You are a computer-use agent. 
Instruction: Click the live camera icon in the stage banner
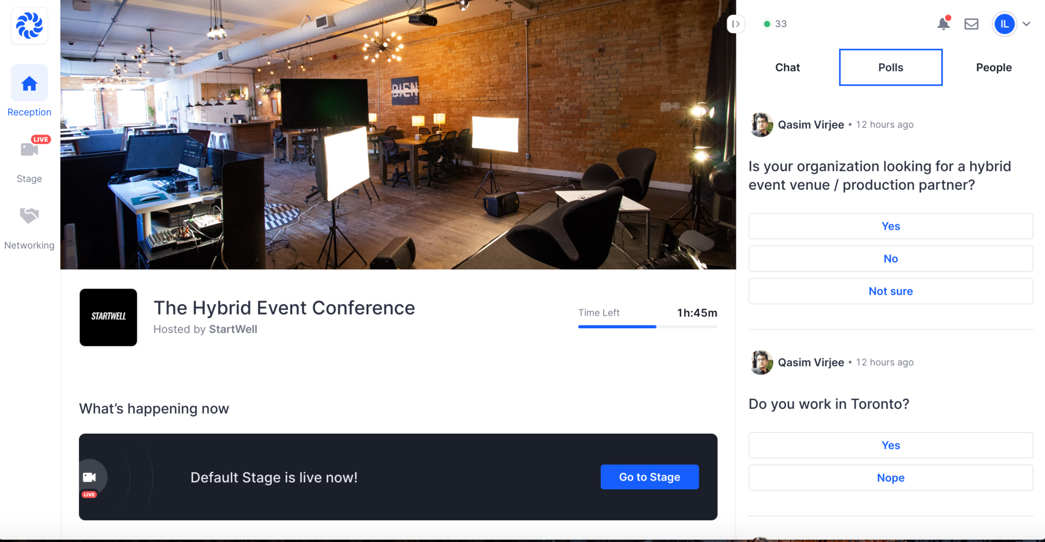click(x=89, y=477)
